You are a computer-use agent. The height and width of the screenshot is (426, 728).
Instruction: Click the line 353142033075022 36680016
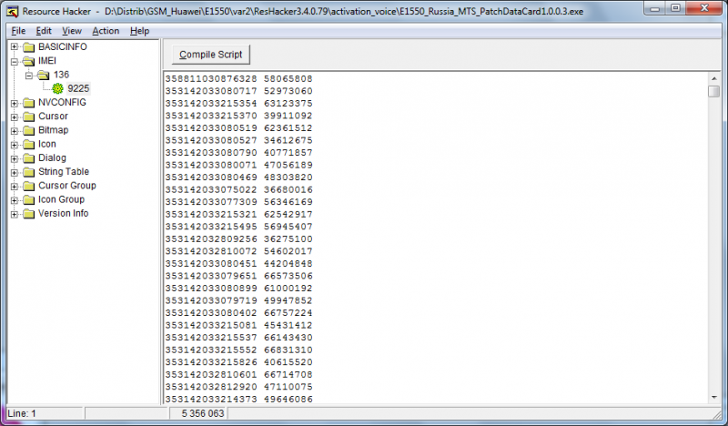click(x=238, y=189)
